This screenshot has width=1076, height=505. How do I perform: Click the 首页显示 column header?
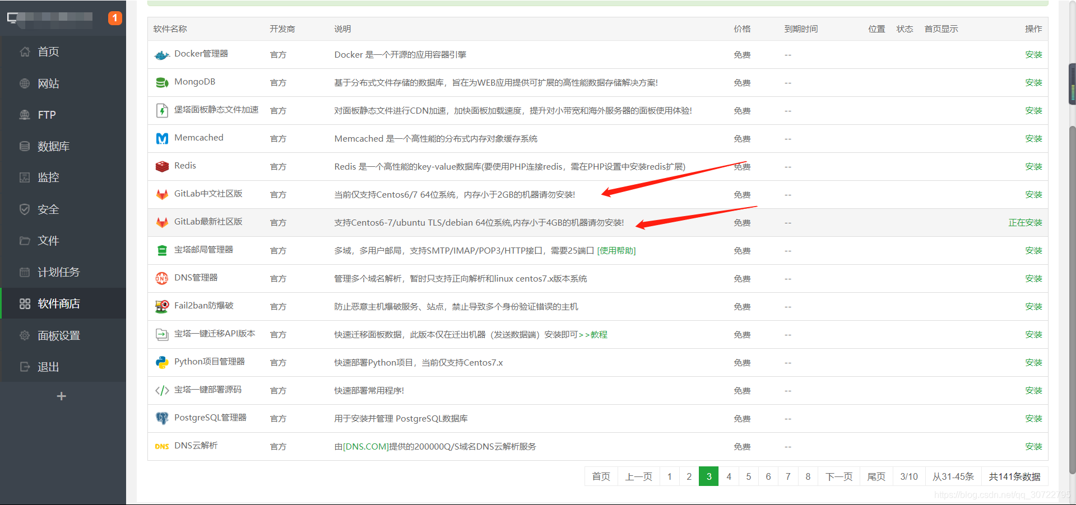[x=941, y=29]
